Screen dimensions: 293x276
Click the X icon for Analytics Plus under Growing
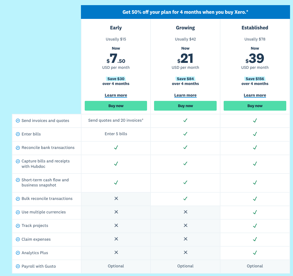tap(185, 253)
